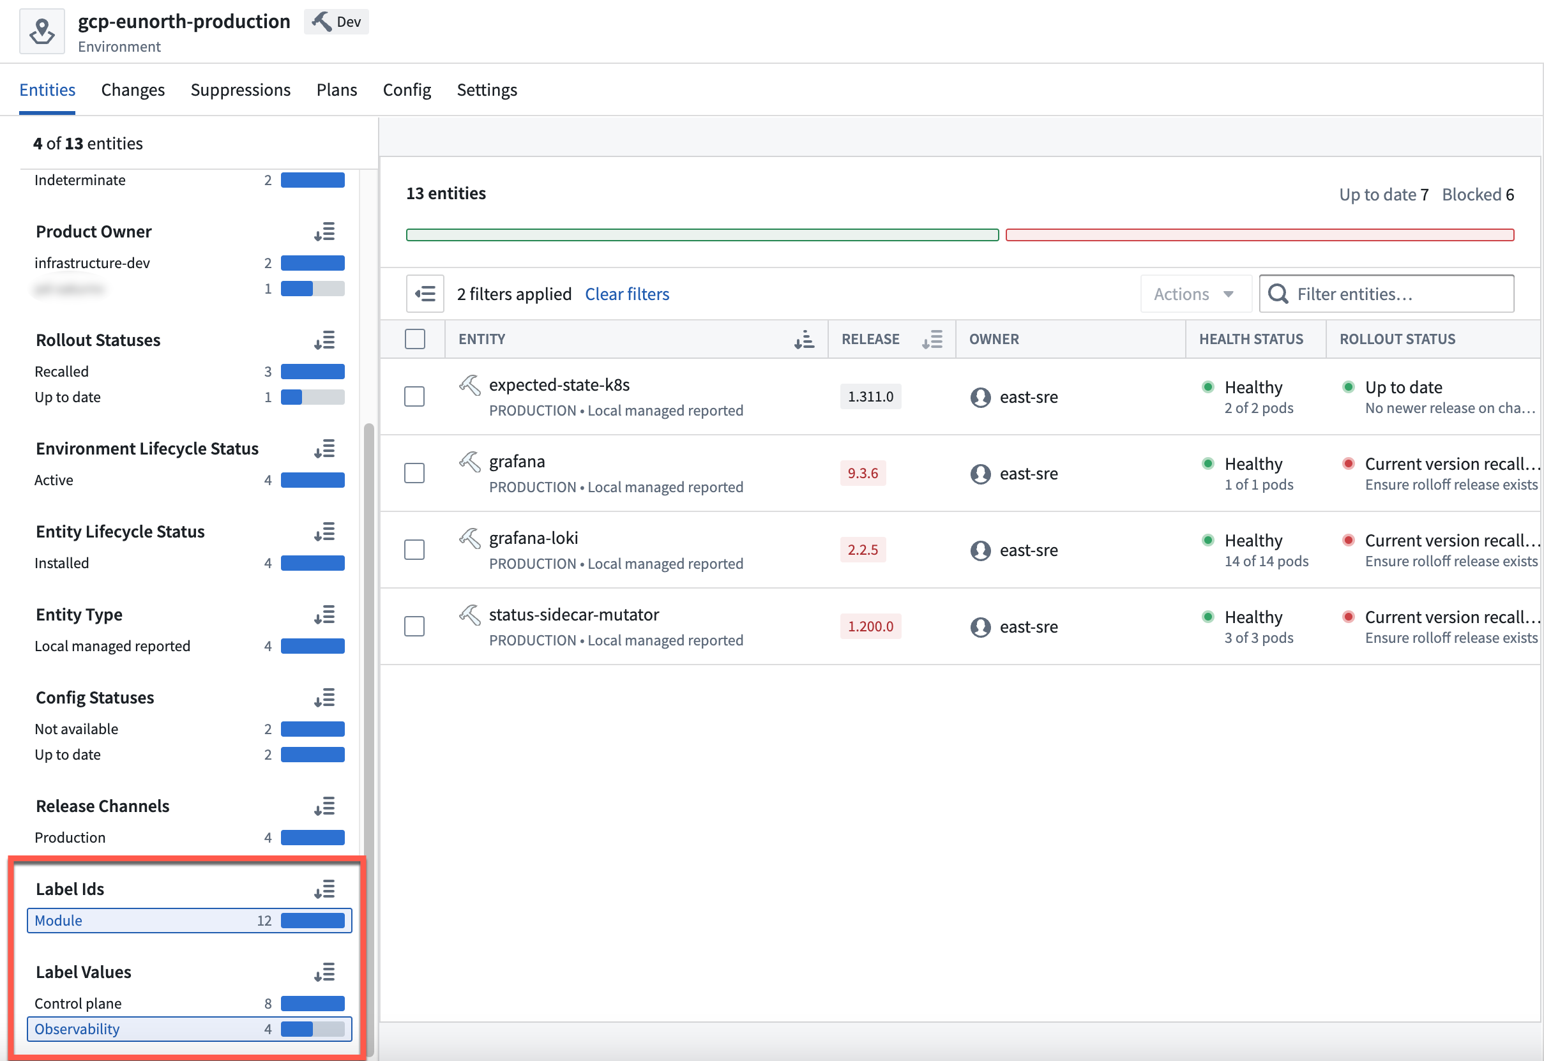The width and height of the screenshot is (1544, 1061).
Task: Collapse the filter sidebar panel
Action: click(x=425, y=294)
